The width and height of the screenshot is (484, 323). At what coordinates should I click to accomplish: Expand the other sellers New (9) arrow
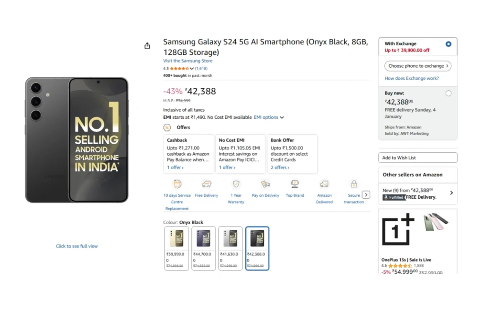tap(451, 193)
